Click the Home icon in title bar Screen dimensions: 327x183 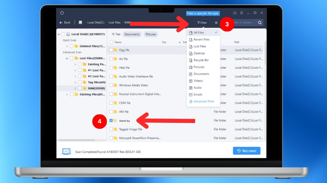click(x=62, y=13)
